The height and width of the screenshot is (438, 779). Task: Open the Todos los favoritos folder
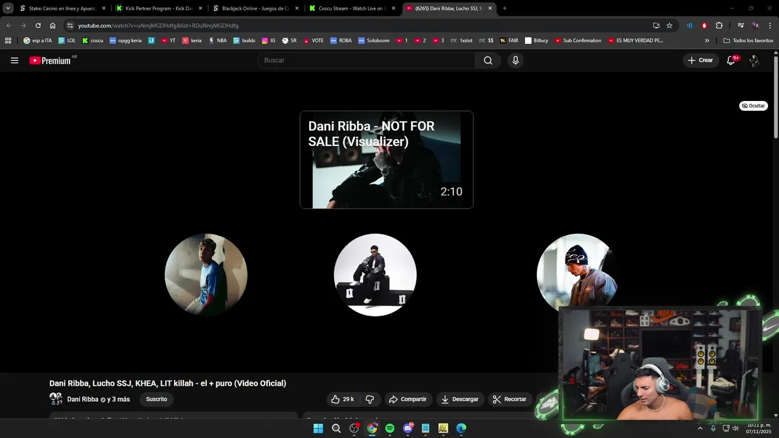point(749,41)
